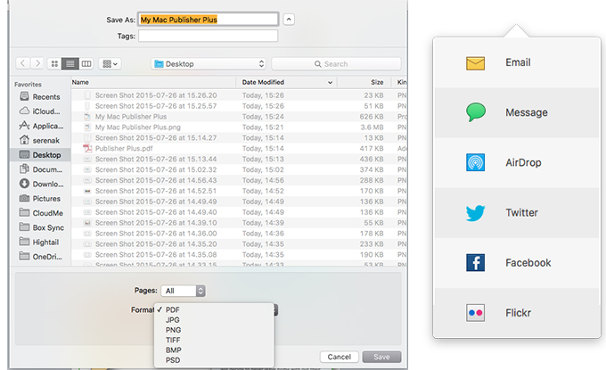Choose PSD from the format list
The height and width of the screenshot is (370, 606).
[x=173, y=360]
